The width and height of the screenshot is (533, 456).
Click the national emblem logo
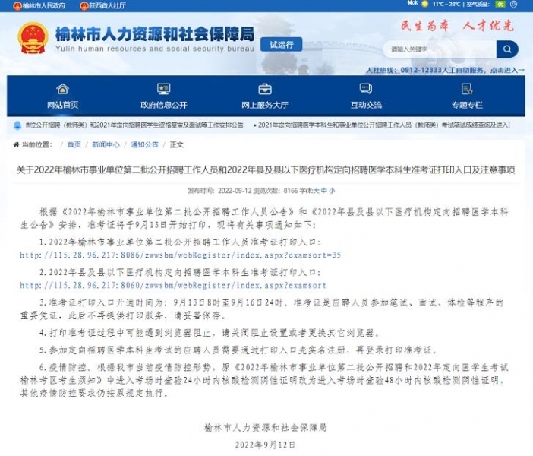tap(33, 39)
